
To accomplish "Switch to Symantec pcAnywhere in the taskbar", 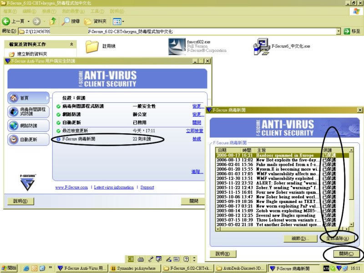I will tap(135, 268).
